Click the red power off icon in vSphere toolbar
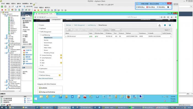 click(2, 10)
